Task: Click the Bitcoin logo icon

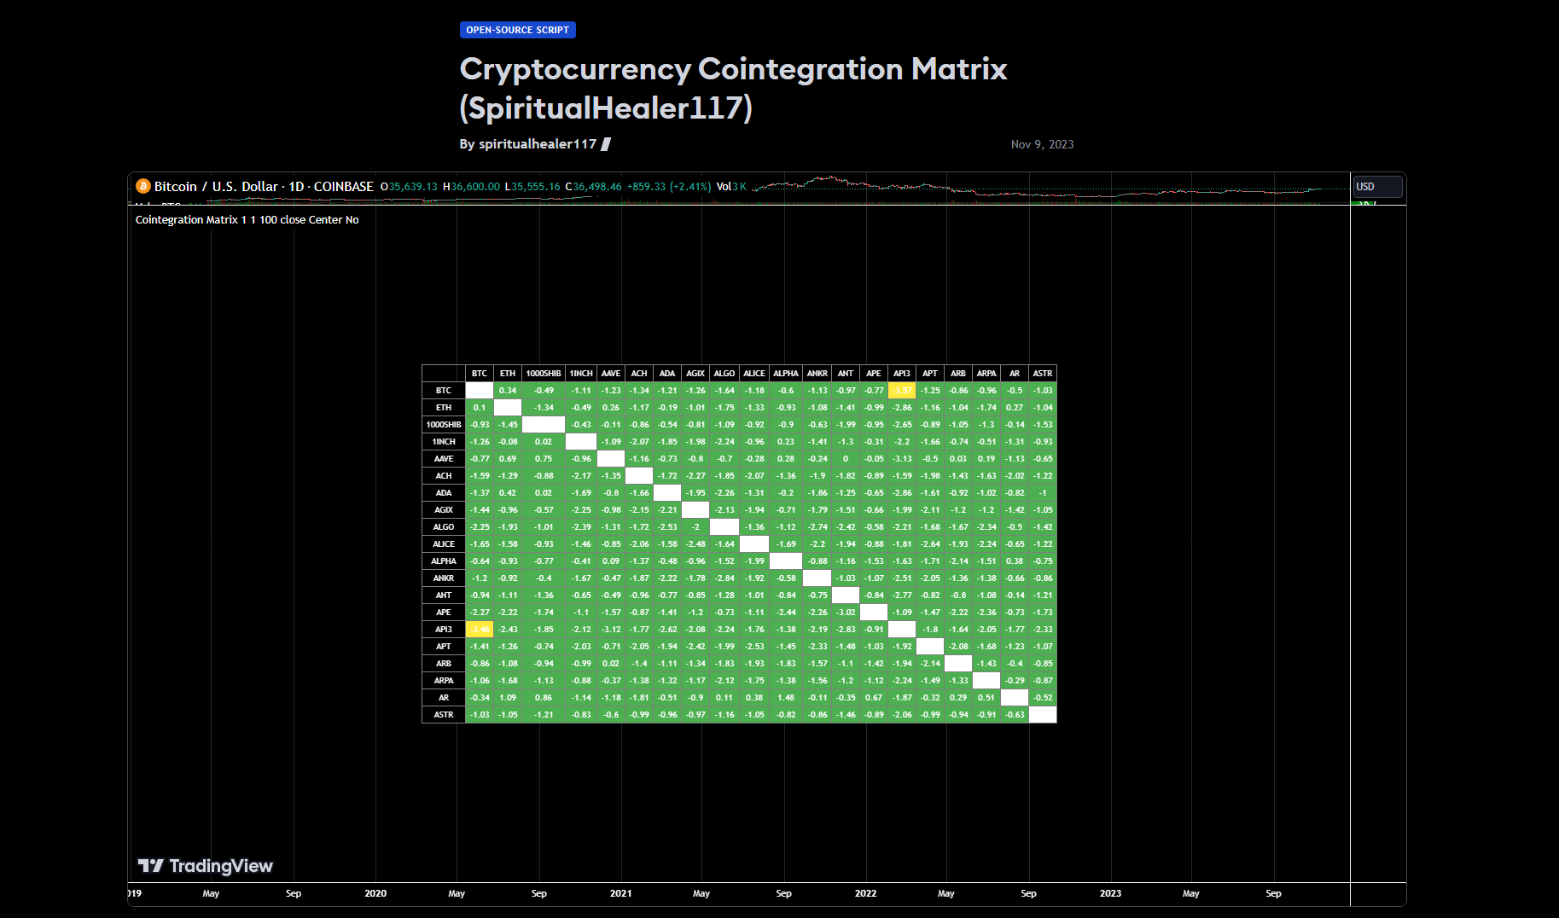Action: click(x=143, y=186)
